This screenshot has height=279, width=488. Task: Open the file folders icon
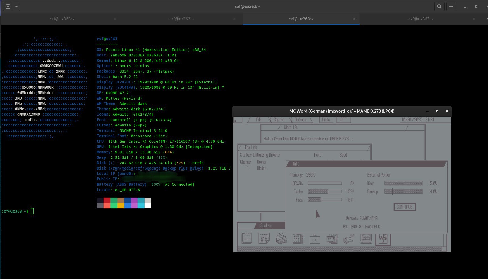pos(281,238)
